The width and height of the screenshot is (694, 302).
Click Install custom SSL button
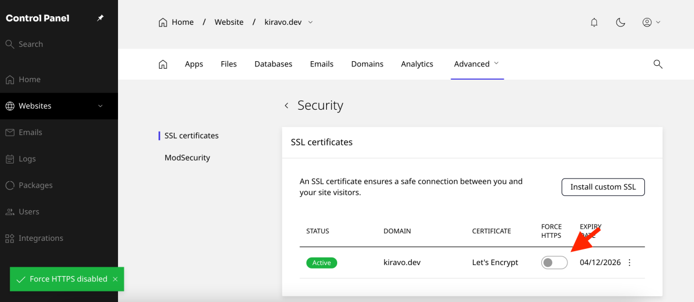click(603, 187)
